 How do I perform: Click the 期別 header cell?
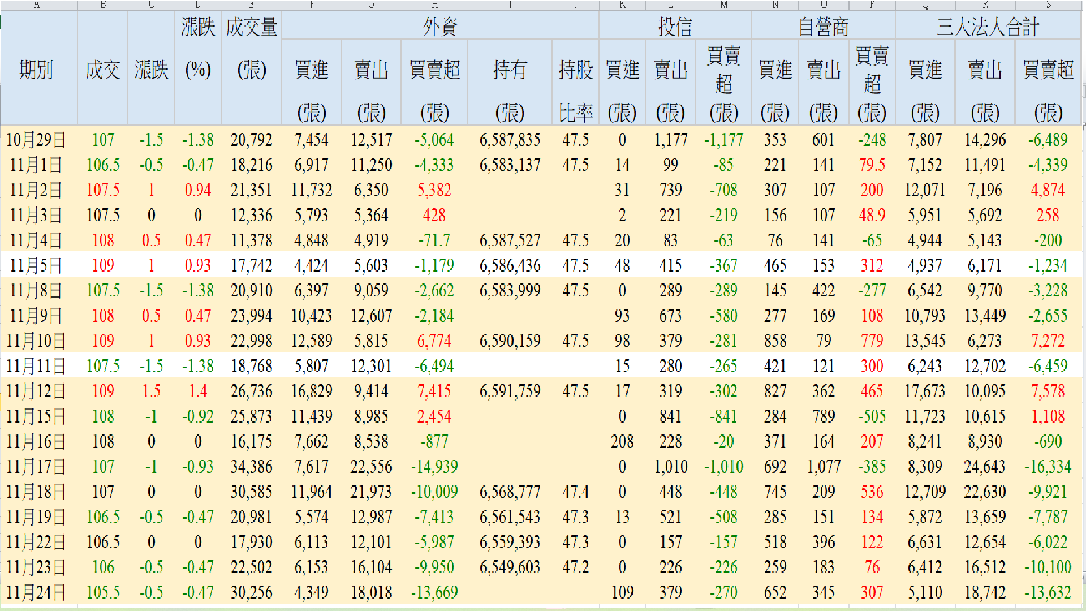(x=36, y=70)
